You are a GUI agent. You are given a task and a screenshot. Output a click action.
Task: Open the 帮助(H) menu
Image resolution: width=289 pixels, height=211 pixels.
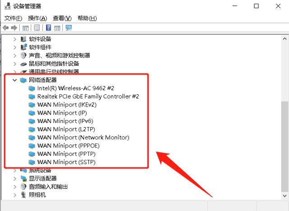pos(87,18)
